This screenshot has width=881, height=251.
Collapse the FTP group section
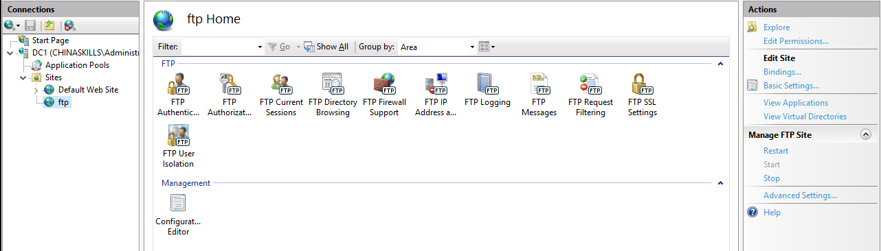[720, 64]
